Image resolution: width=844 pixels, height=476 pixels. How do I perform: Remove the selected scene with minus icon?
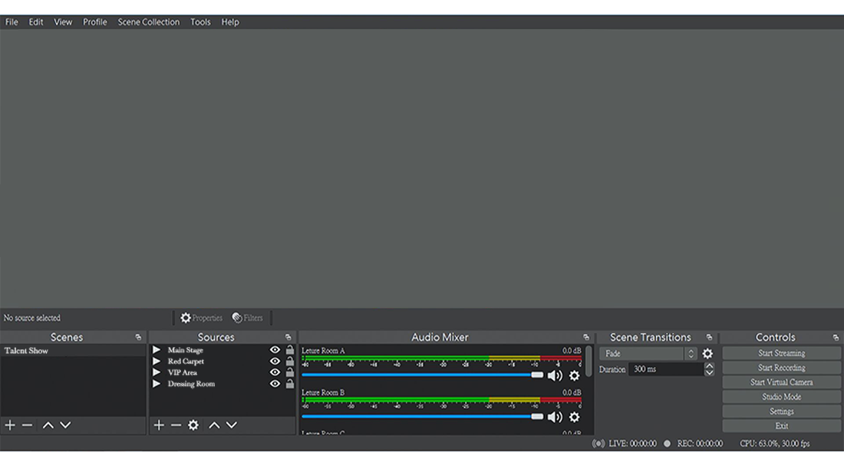(27, 425)
